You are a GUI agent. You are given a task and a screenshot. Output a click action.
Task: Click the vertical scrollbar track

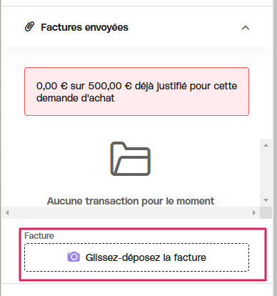(266, 172)
